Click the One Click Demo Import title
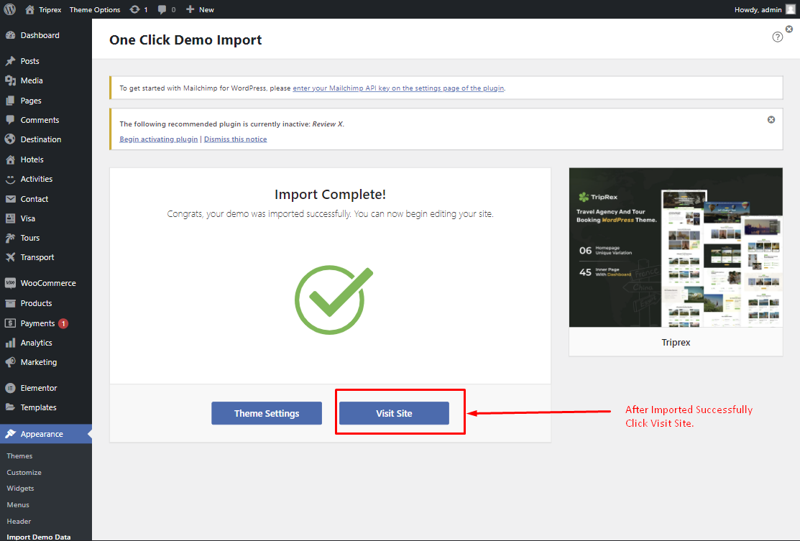This screenshot has width=800, height=541. coord(185,40)
